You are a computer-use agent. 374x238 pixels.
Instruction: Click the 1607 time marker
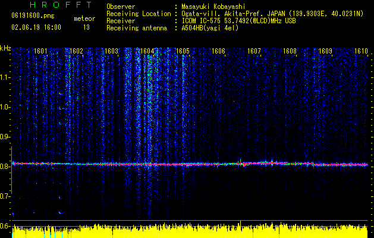tap(254, 52)
